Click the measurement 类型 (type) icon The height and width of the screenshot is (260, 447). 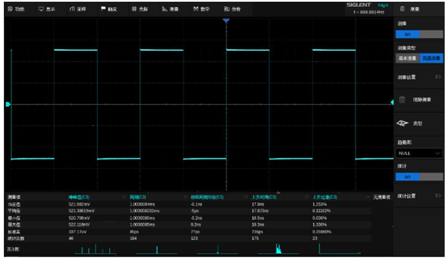(x=402, y=124)
